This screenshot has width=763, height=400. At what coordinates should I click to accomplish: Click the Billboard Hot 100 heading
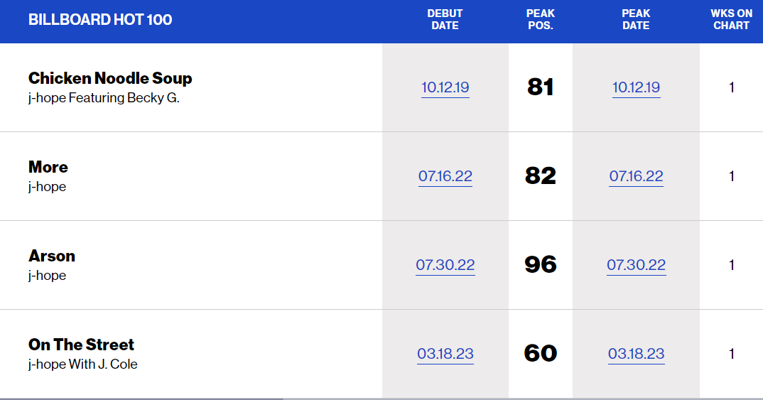100,20
